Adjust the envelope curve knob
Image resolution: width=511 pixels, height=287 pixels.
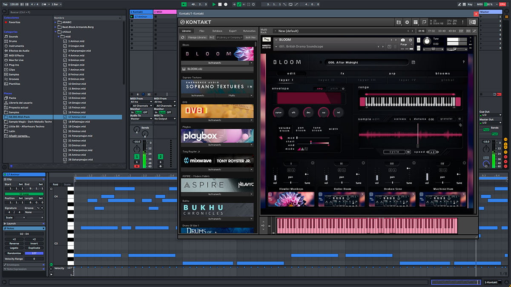tap(278, 112)
